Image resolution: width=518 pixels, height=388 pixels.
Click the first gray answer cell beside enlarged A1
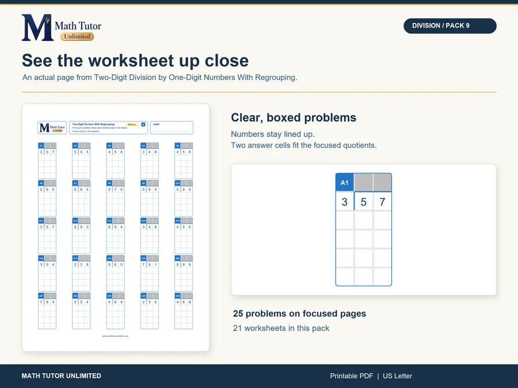(x=363, y=182)
